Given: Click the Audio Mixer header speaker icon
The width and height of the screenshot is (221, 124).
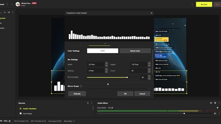Looking at the screenshot, I should click(x=211, y=103).
